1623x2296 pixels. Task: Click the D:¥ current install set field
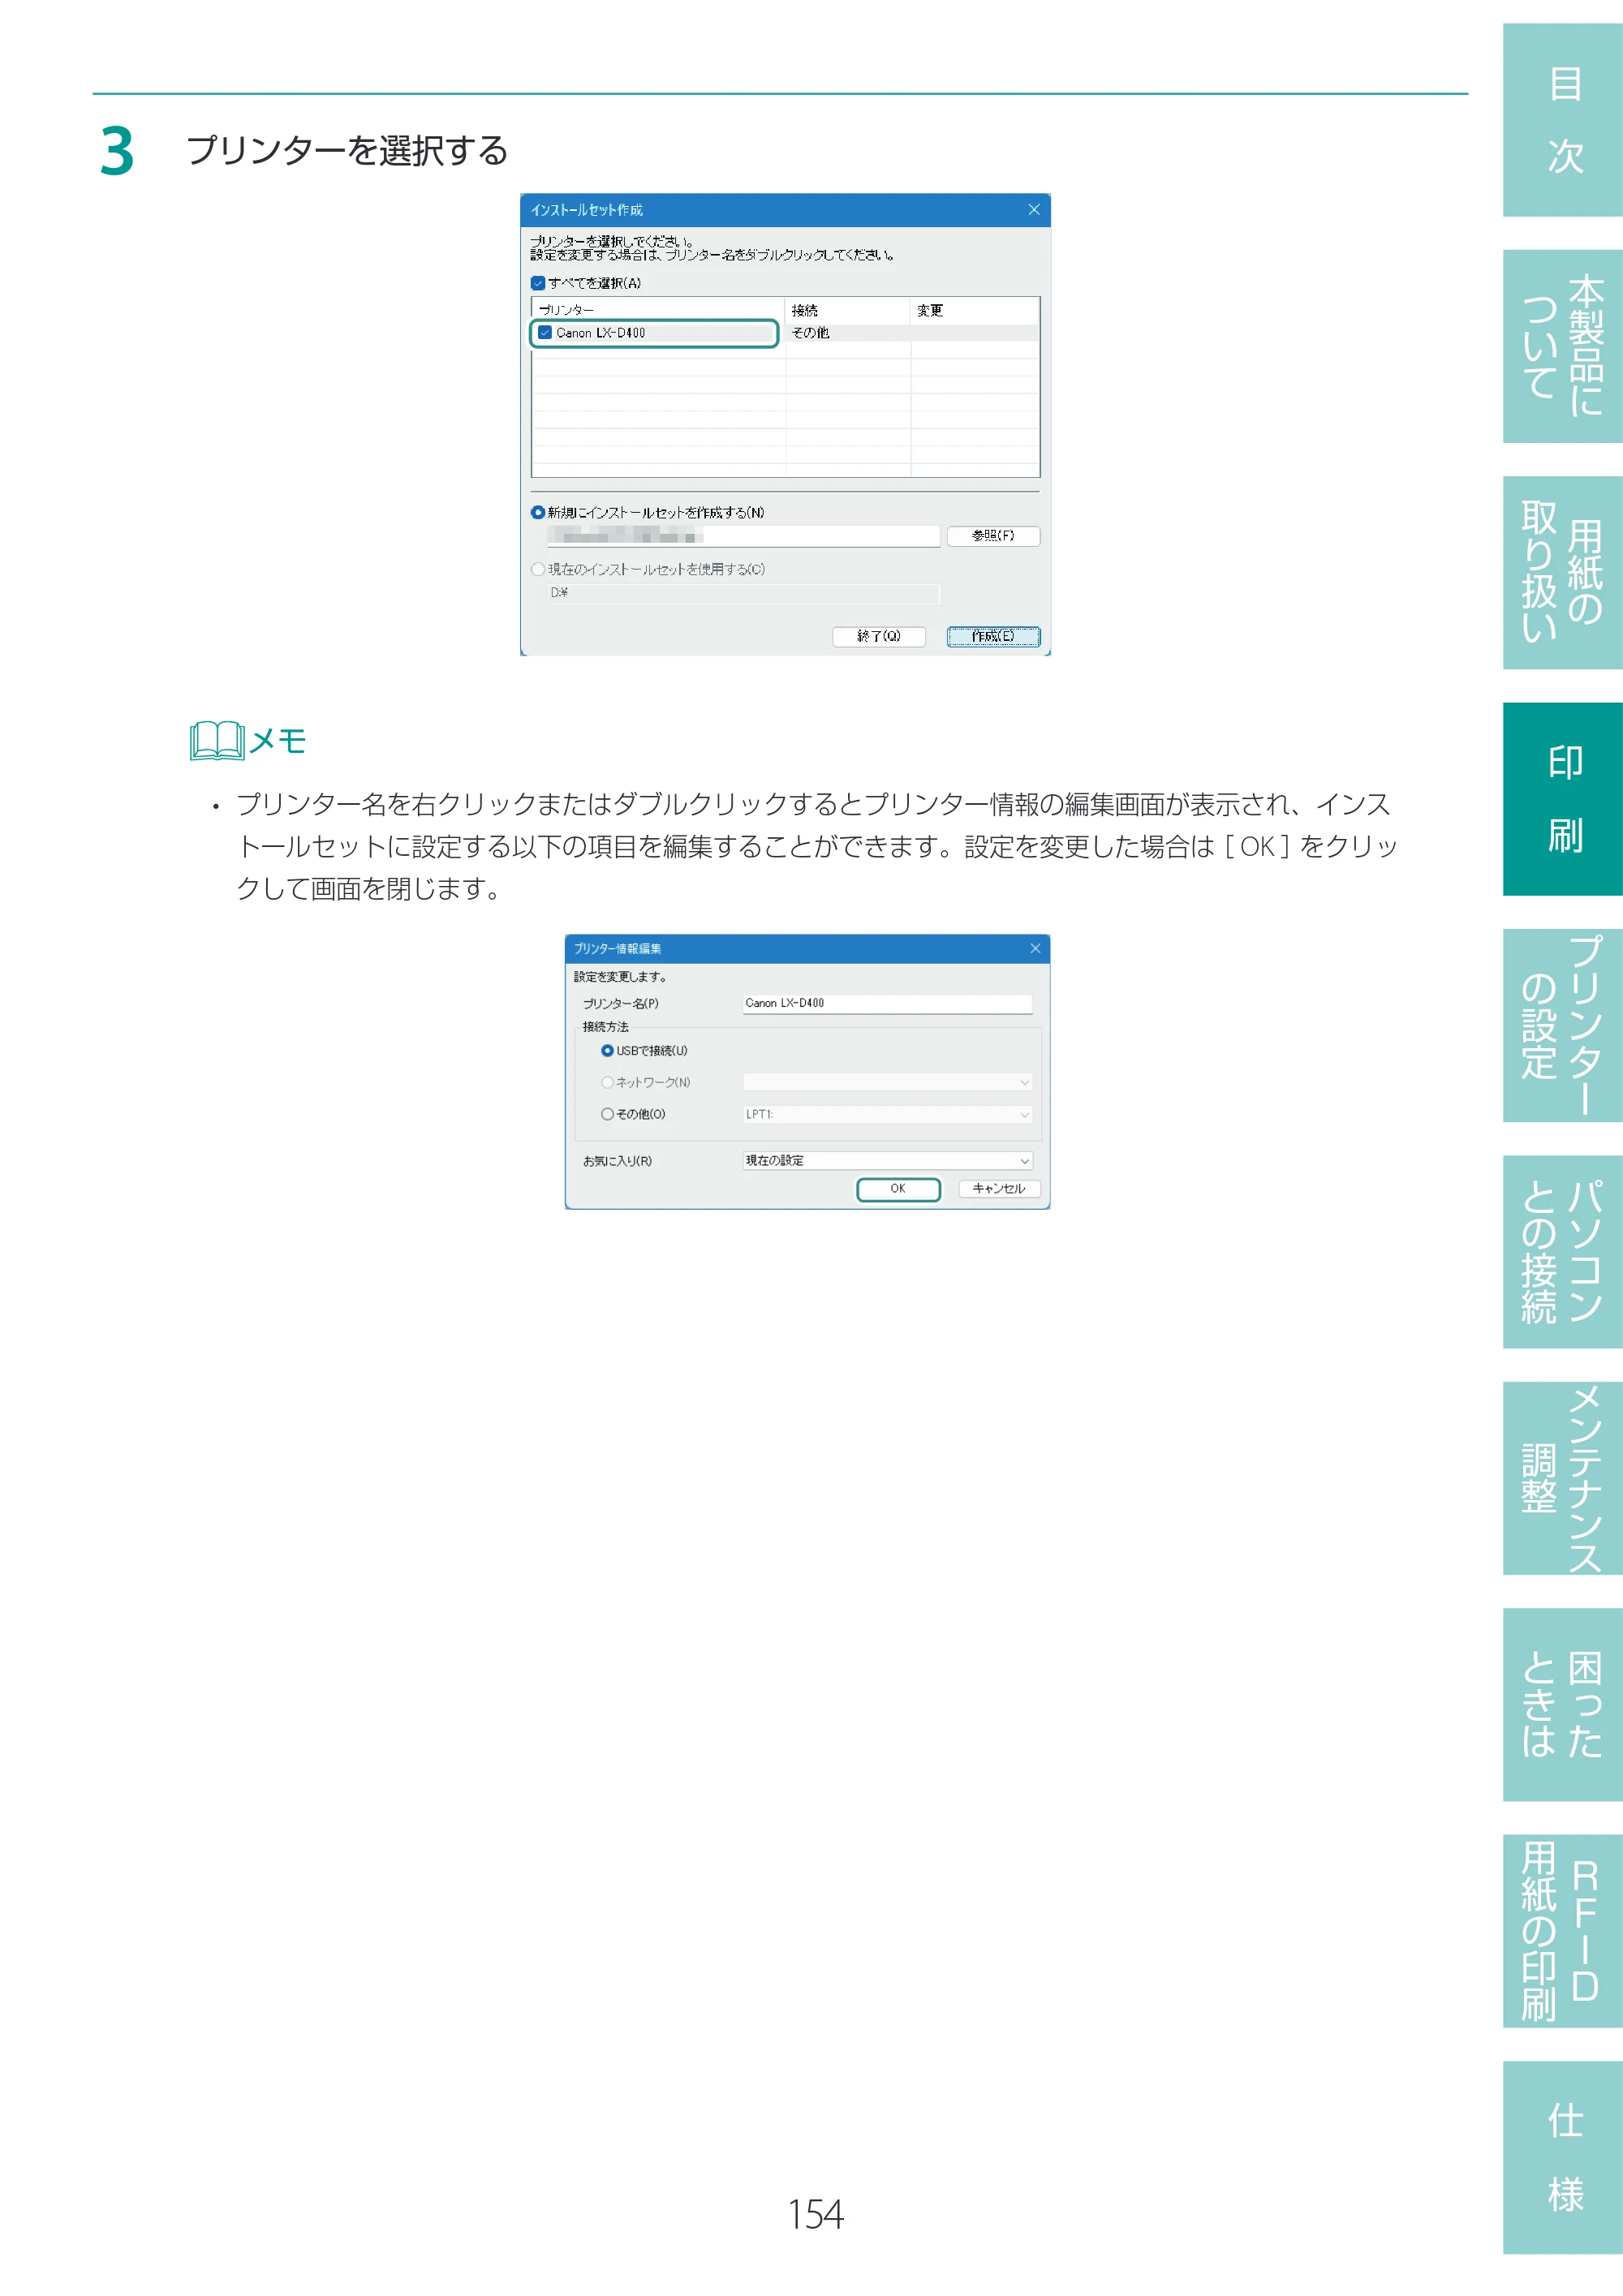[743, 593]
